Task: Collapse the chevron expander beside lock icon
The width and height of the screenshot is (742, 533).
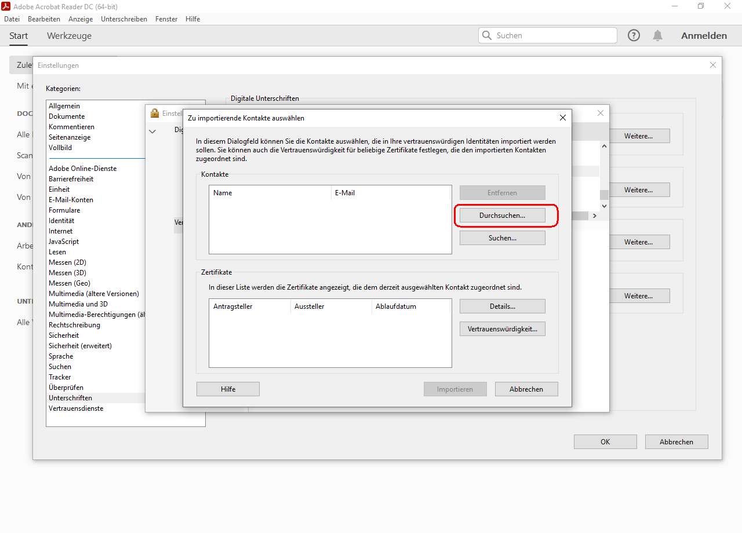Action: pos(152,132)
